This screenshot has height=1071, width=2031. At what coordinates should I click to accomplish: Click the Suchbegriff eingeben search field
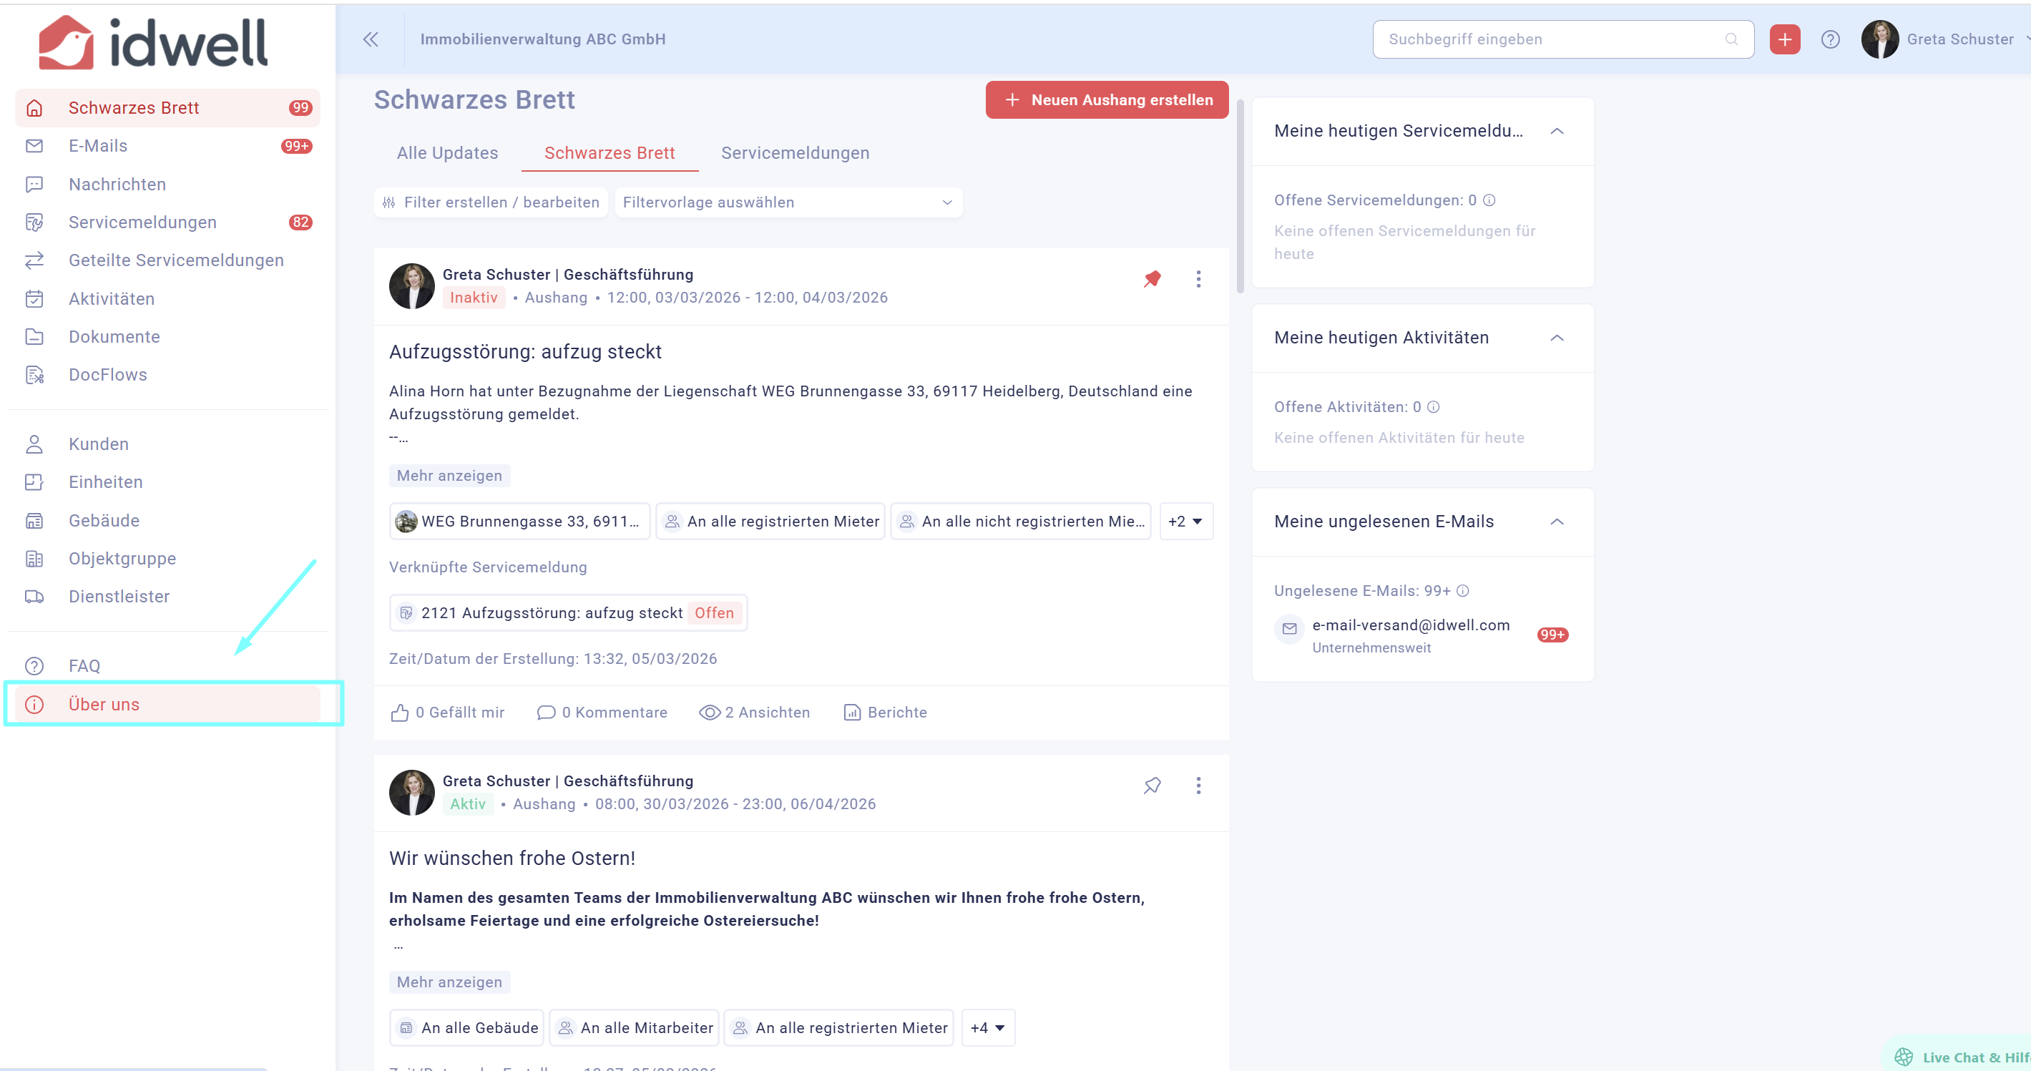(x=1553, y=39)
